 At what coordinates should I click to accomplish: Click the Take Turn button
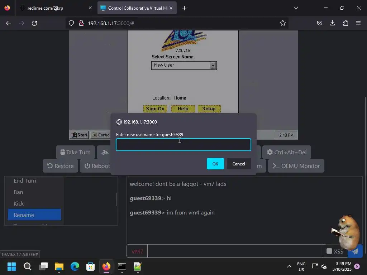tap(75, 152)
